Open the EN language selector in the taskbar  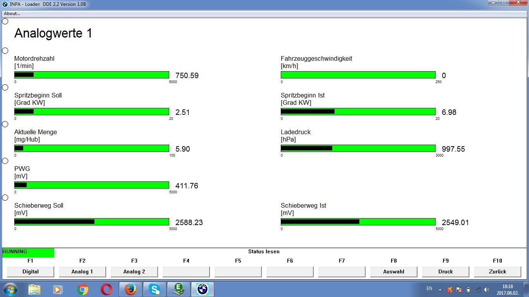click(x=429, y=288)
